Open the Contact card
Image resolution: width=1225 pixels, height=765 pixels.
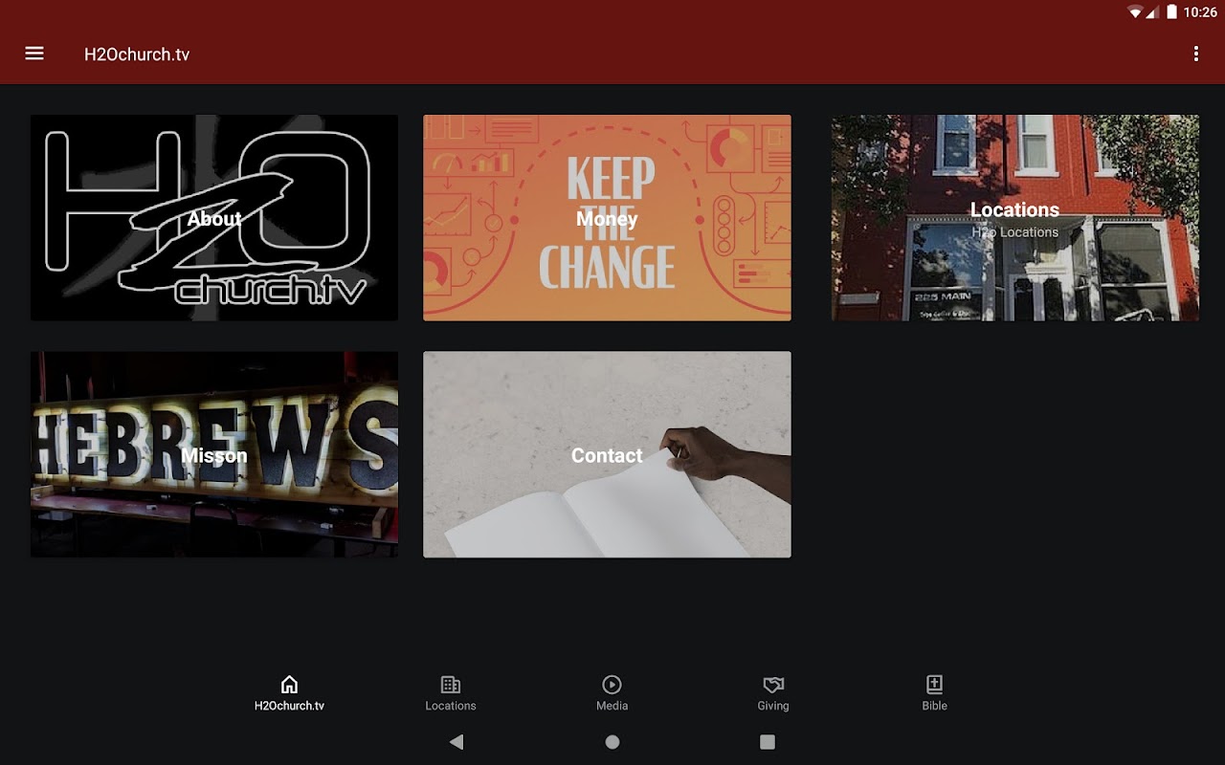pyautogui.click(x=607, y=454)
